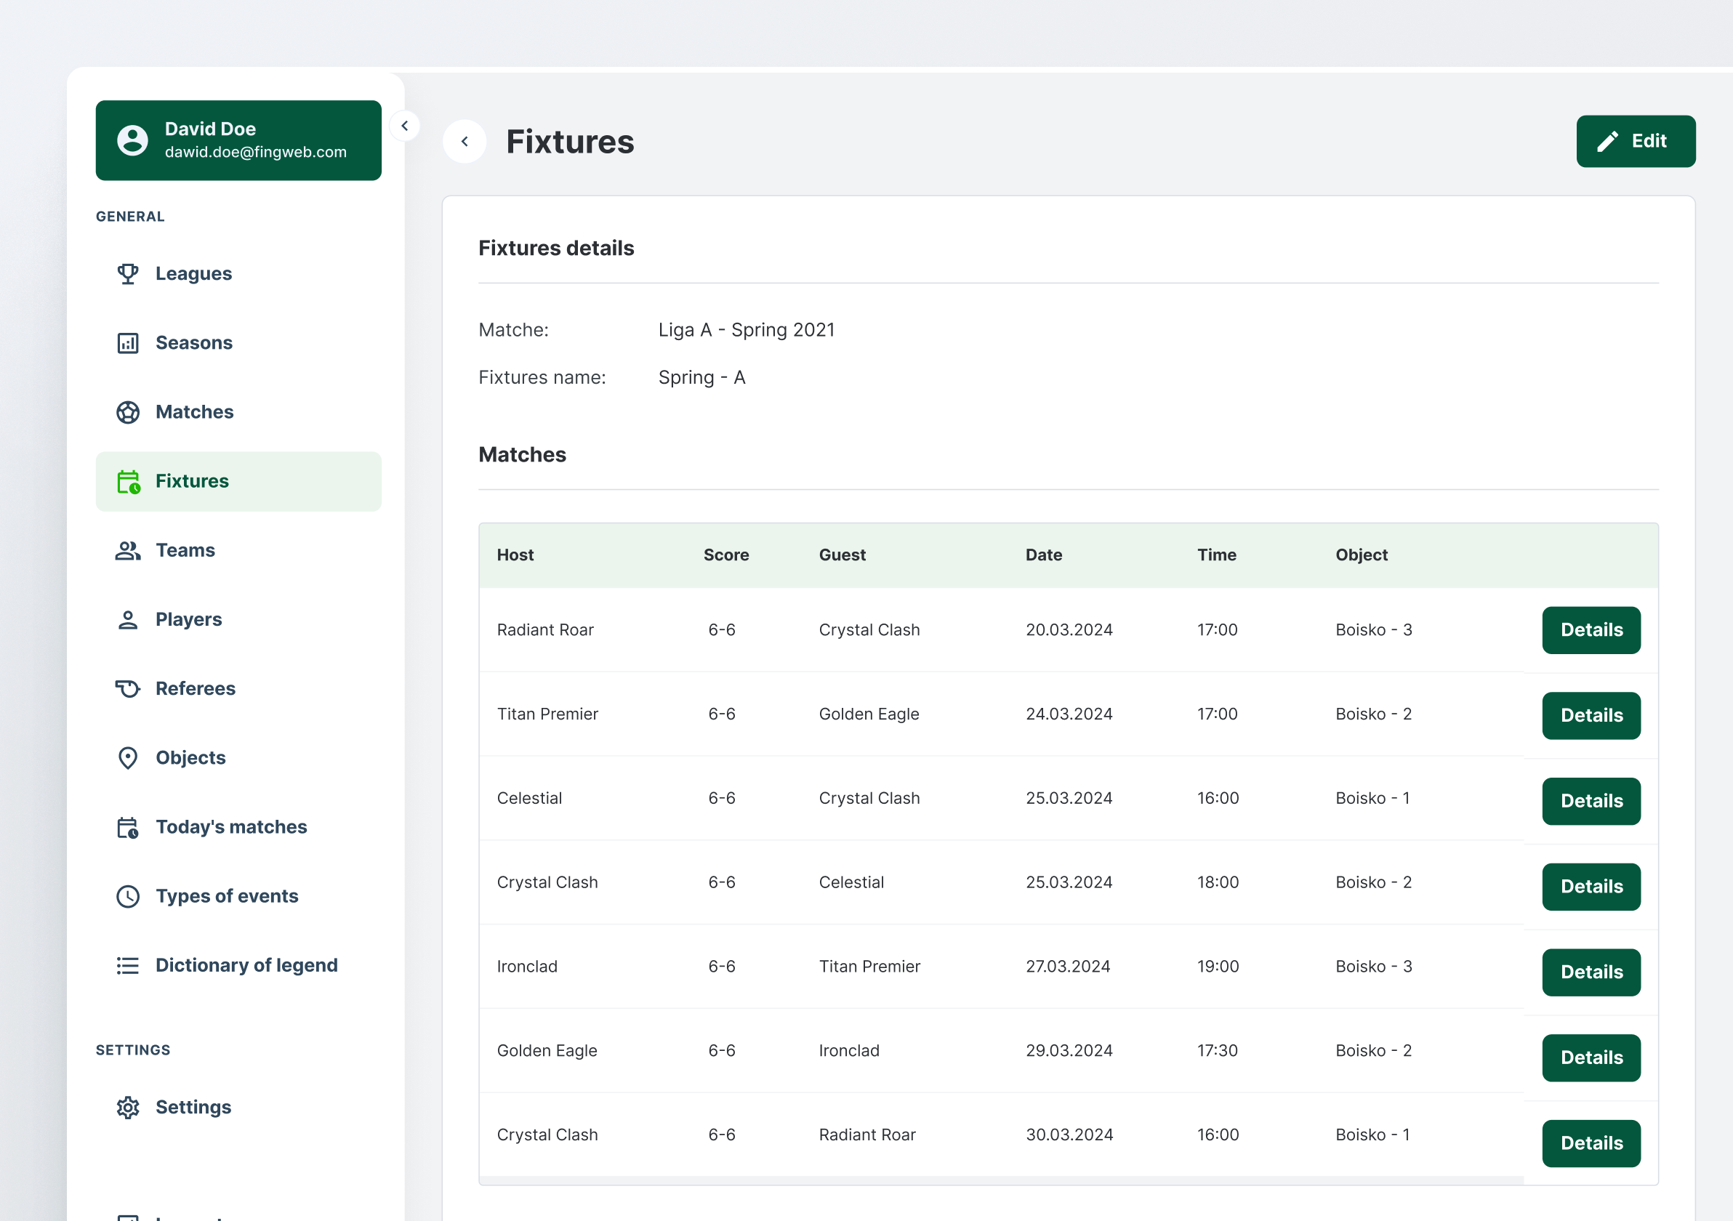Screen dimensions: 1733x1221
Task: Click the Settings gear icon
Action: coord(127,1107)
